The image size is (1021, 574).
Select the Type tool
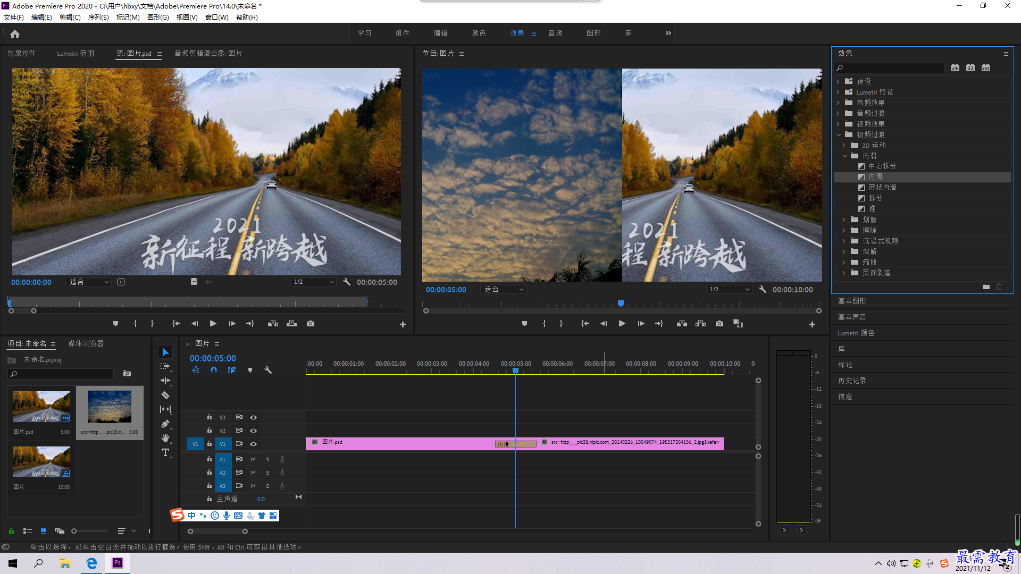(165, 452)
